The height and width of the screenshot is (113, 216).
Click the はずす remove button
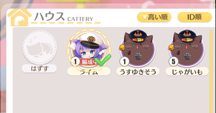click(39, 69)
